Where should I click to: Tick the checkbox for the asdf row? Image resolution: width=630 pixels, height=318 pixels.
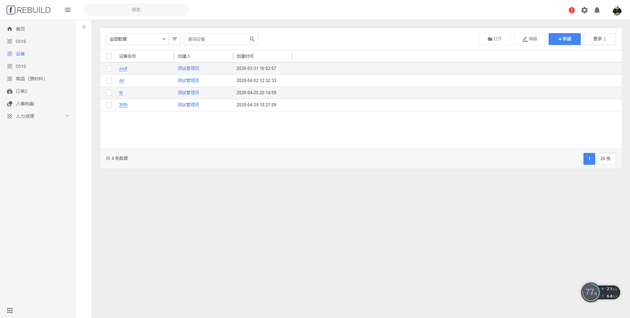pyautogui.click(x=109, y=69)
